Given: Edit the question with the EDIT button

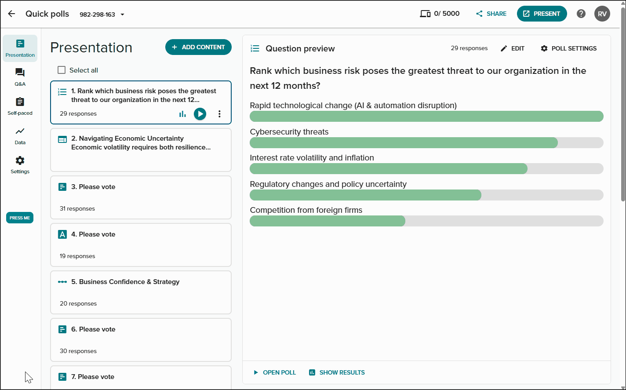Looking at the screenshot, I should coord(513,48).
